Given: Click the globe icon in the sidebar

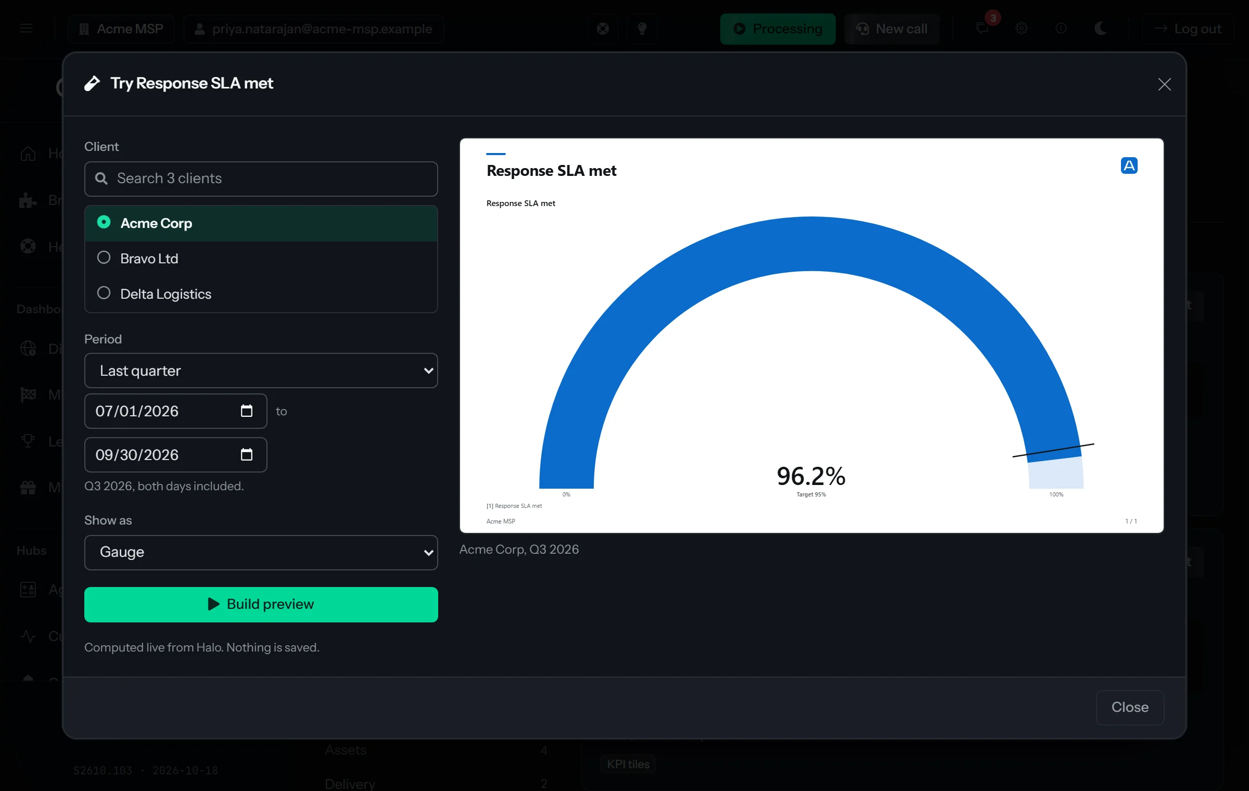Looking at the screenshot, I should (28, 348).
